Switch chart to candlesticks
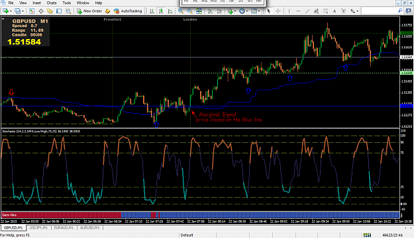The width and height of the screenshot is (414, 238). pos(161,11)
